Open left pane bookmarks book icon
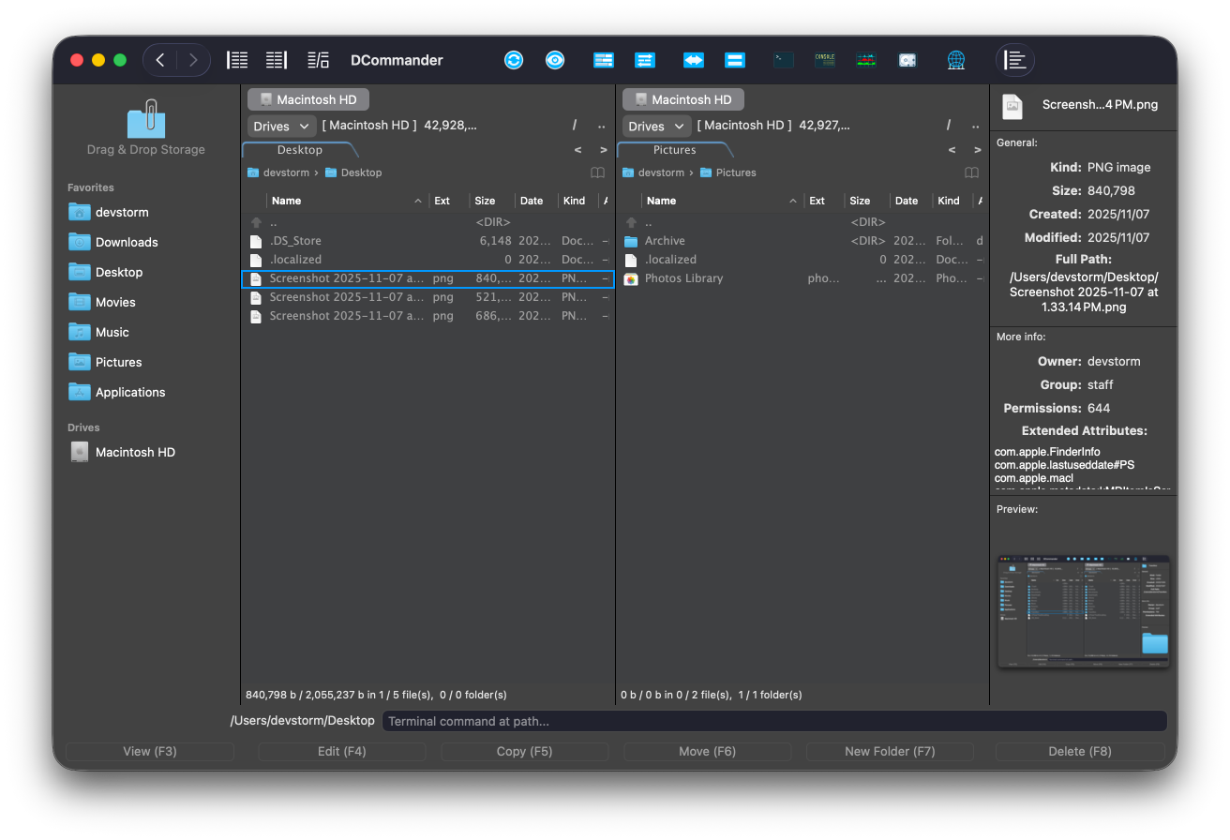The height and width of the screenshot is (840, 1230). click(x=597, y=172)
